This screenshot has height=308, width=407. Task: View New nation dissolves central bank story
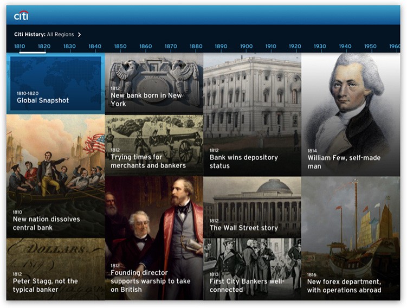(55, 176)
